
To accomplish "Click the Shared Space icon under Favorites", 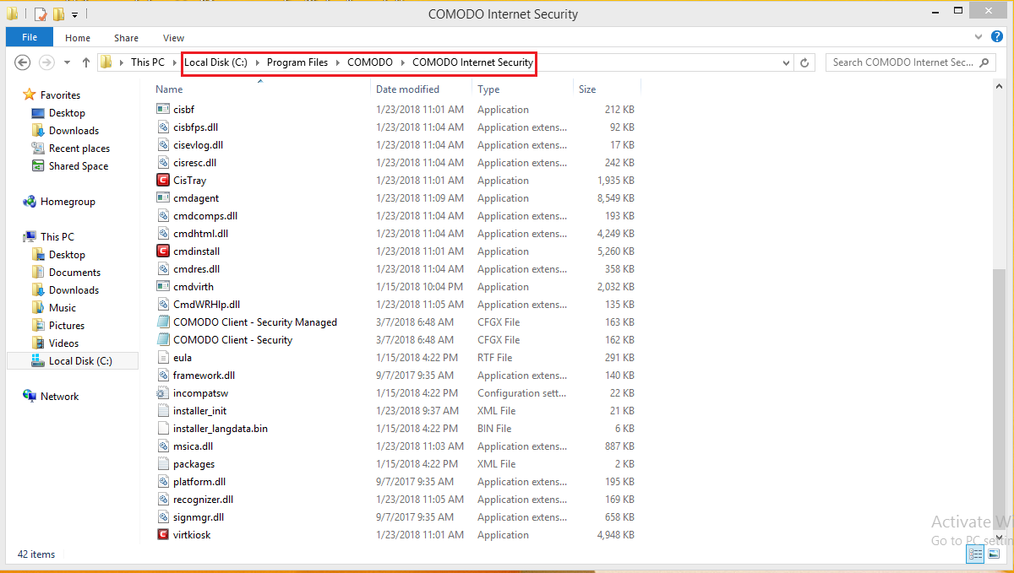I will (38, 166).
